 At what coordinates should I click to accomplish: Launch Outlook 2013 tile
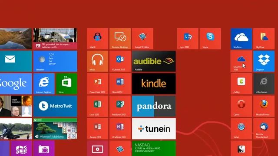click(120, 61)
